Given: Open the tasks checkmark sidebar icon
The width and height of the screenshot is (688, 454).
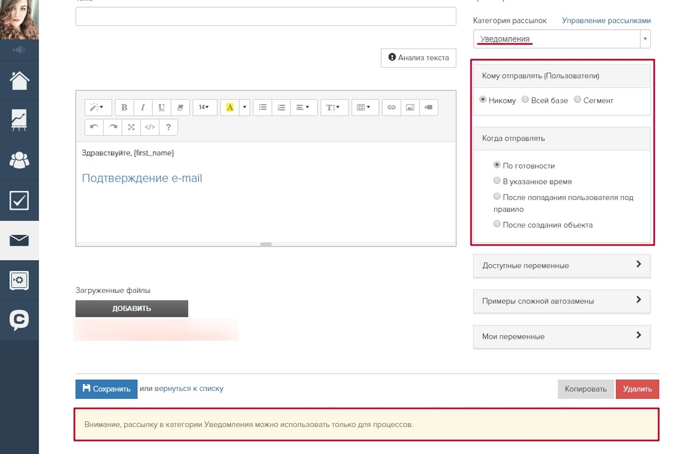Looking at the screenshot, I should click(x=19, y=201).
